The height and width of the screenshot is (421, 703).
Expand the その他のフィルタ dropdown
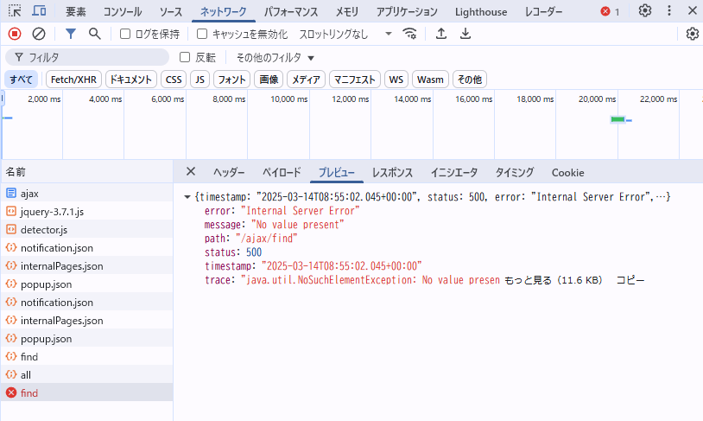tap(275, 58)
